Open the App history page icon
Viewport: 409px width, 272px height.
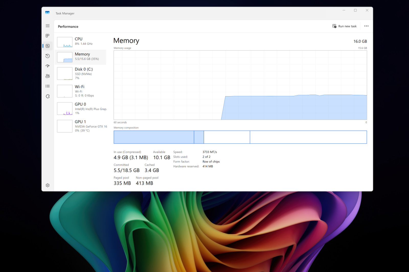point(48,56)
